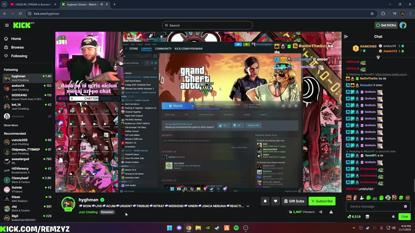Open recommended channel Classybeef

point(28,180)
